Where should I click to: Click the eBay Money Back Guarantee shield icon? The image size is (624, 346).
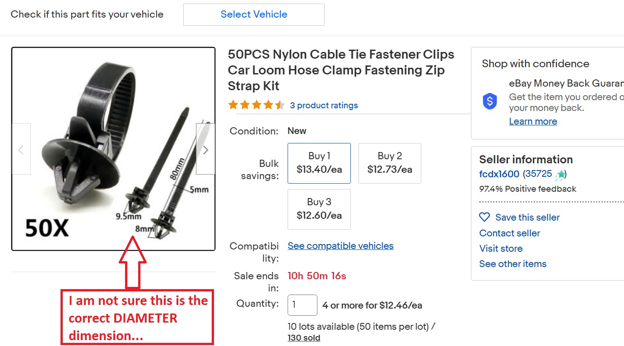(490, 101)
